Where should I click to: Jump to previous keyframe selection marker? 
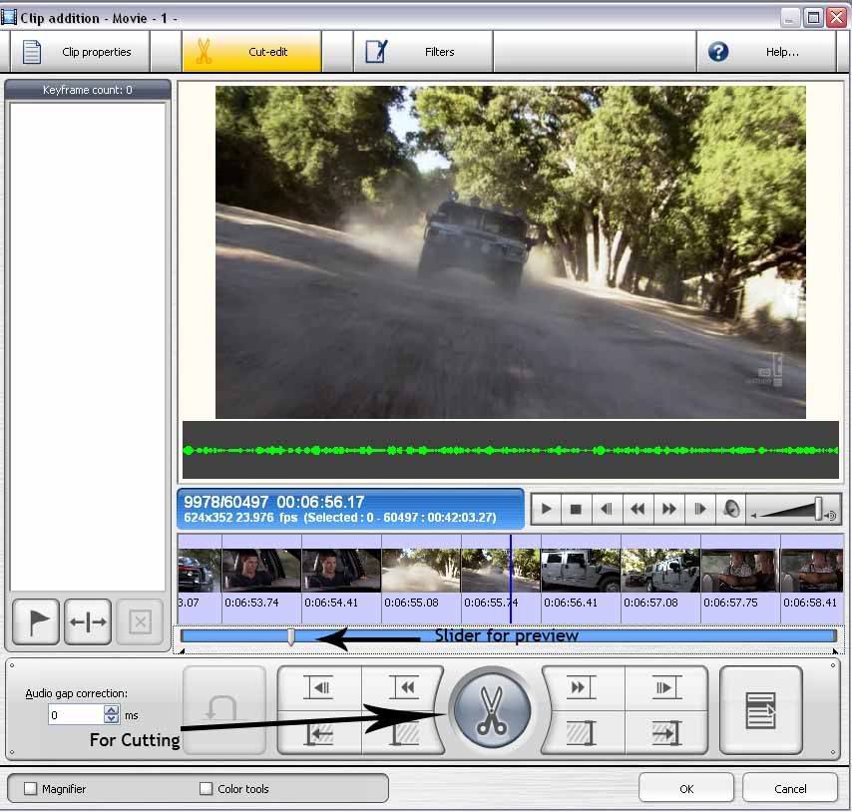point(403,688)
